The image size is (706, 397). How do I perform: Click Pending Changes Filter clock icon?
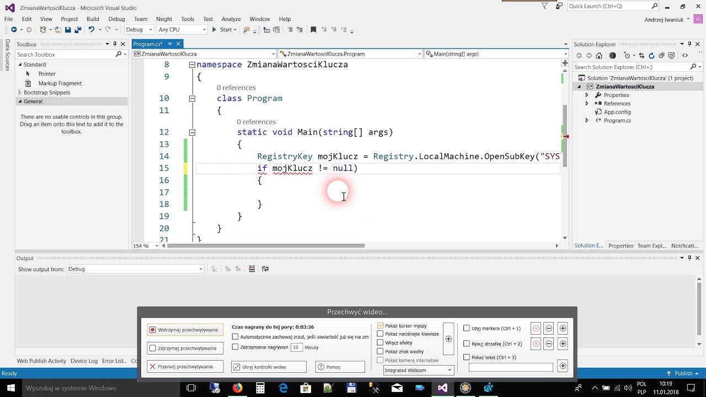click(627, 56)
